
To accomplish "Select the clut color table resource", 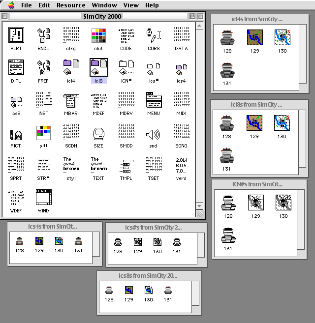I will pyautogui.click(x=98, y=35).
